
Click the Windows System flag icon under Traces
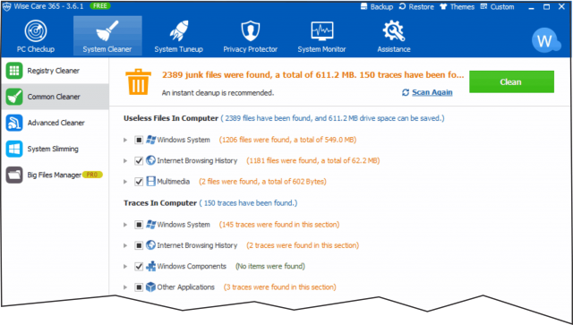150,225
